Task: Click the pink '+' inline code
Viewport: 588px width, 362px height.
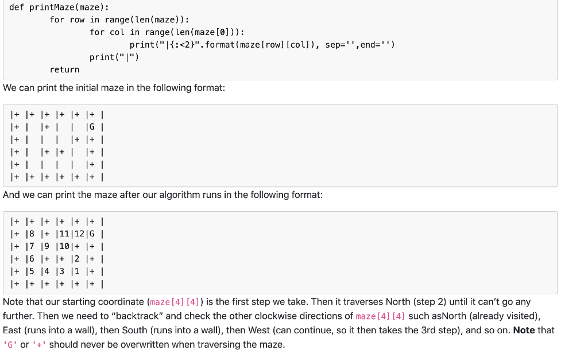Action: tap(39, 345)
